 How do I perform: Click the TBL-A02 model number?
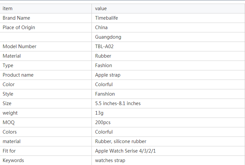(x=104, y=46)
